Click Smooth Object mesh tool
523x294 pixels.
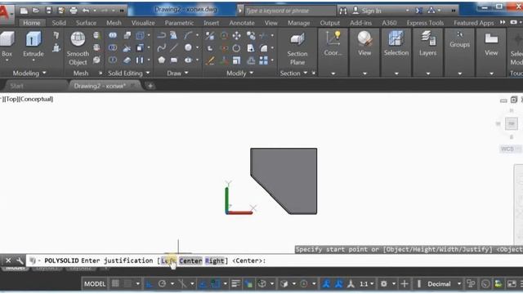click(78, 48)
